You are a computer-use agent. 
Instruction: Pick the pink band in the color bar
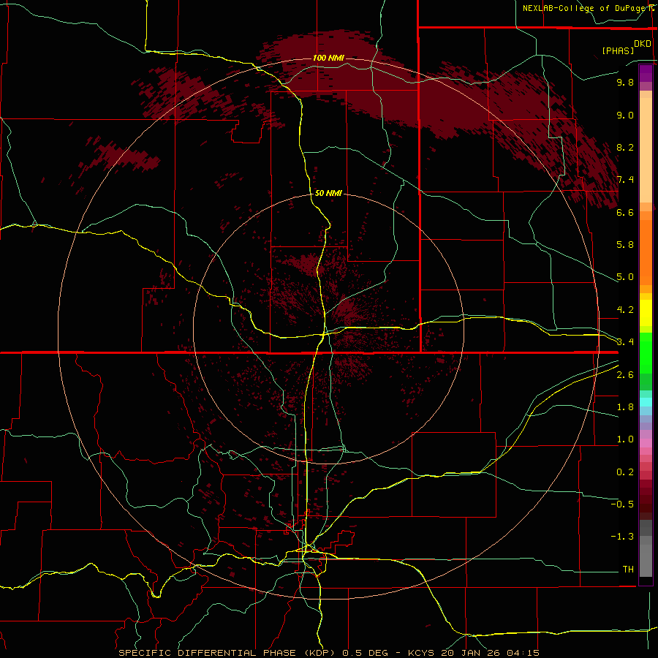[646, 442]
